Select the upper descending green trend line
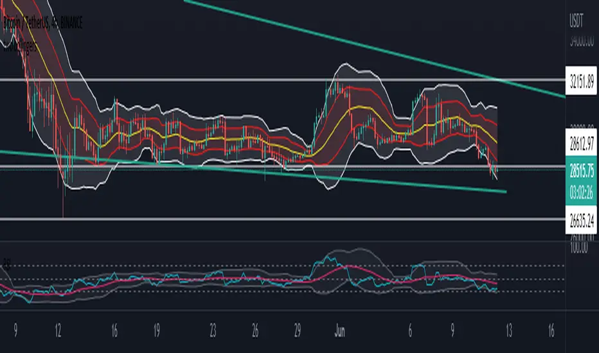This screenshot has width=599, height=353. pyautogui.click(x=374, y=49)
